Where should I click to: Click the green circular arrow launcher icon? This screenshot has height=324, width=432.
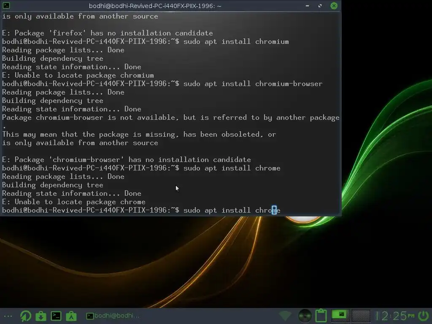point(26,316)
